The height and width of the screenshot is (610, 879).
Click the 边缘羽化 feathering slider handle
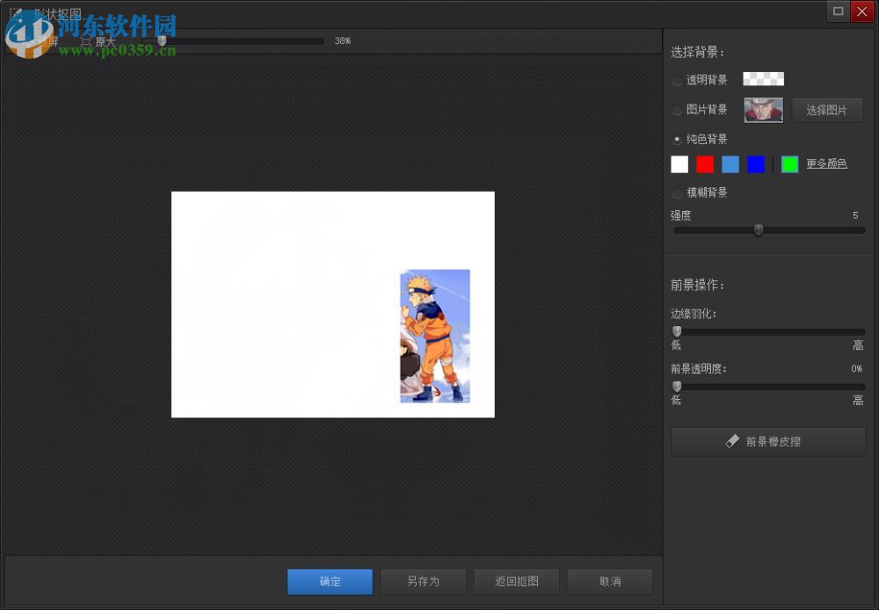tap(677, 331)
